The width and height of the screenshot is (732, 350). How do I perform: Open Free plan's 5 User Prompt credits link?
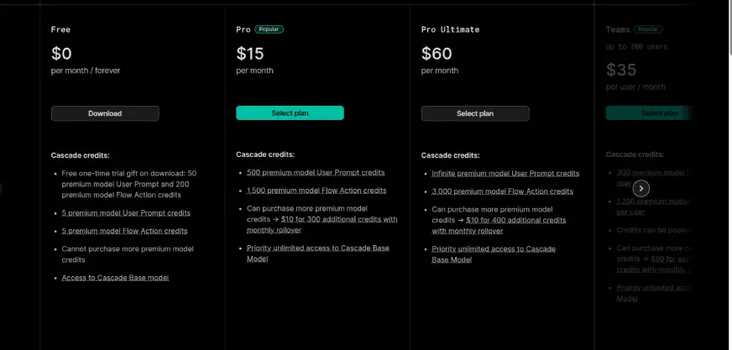(126, 213)
